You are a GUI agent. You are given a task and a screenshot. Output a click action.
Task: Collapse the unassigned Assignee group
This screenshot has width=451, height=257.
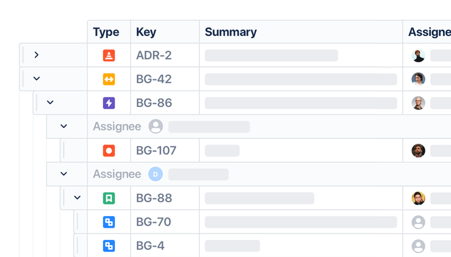pos(64,126)
